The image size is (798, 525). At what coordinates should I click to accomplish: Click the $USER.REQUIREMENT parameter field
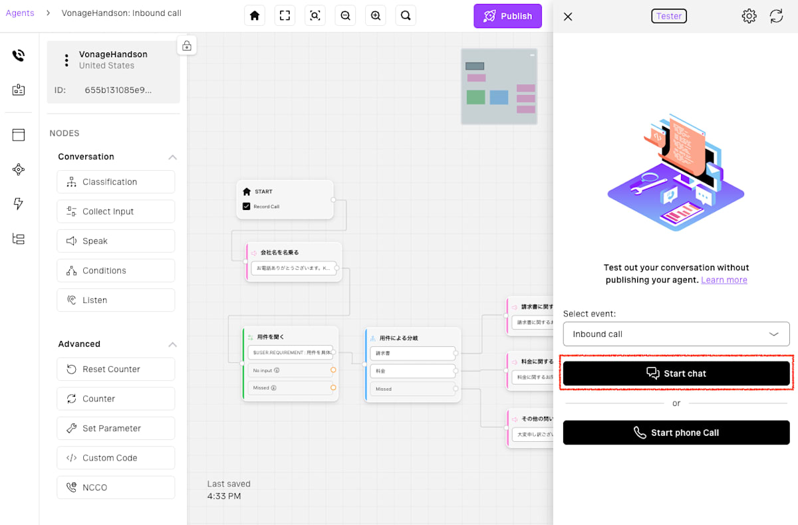coord(291,352)
